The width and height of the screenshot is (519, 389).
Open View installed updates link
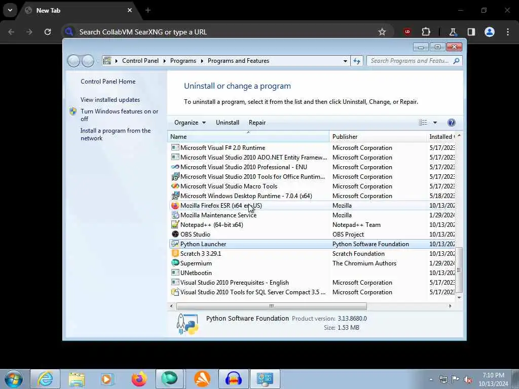click(x=110, y=100)
